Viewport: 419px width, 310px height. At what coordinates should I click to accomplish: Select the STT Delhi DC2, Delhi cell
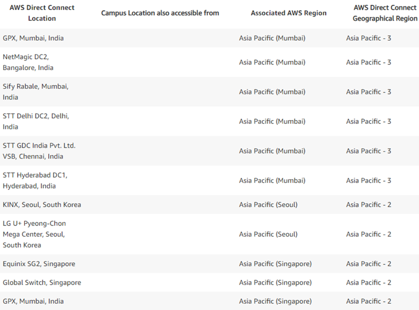pos(36,121)
